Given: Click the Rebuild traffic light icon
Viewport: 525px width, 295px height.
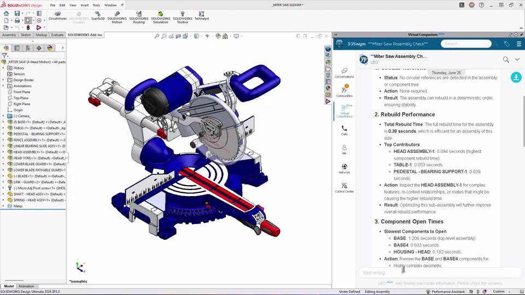Looking at the screenshot, I should (x=28, y=28).
